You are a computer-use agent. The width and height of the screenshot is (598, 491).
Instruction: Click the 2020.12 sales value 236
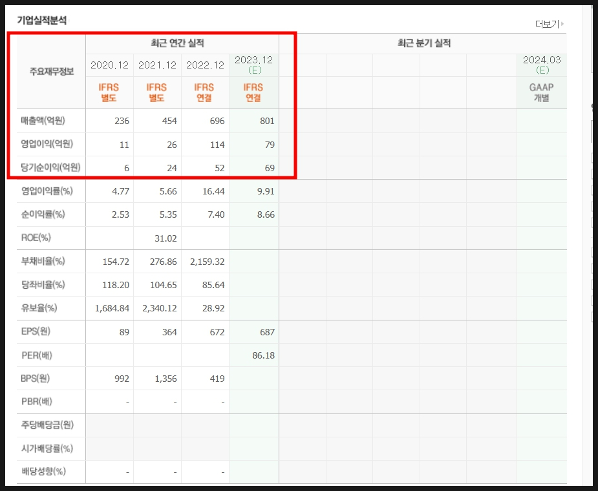tap(122, 121)
